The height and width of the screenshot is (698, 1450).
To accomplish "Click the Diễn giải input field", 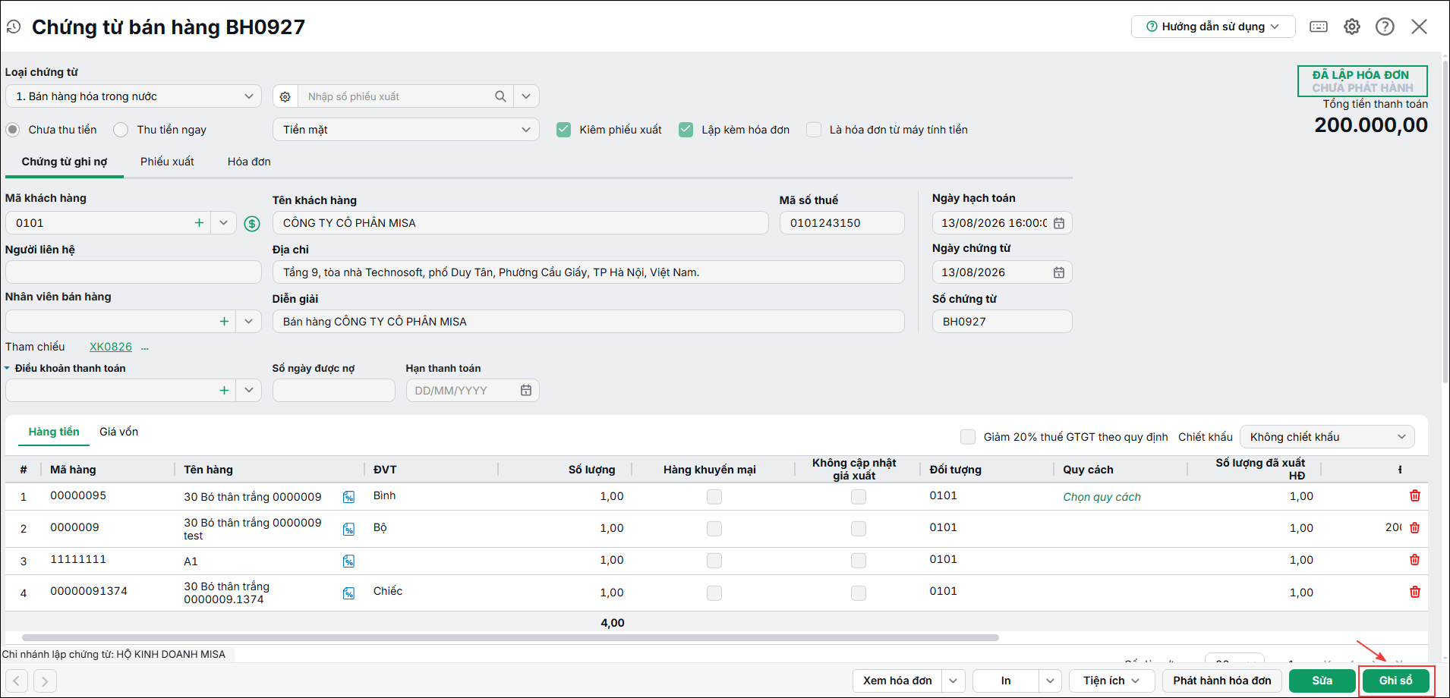I will pyautogui.click(x=588, y=322).
